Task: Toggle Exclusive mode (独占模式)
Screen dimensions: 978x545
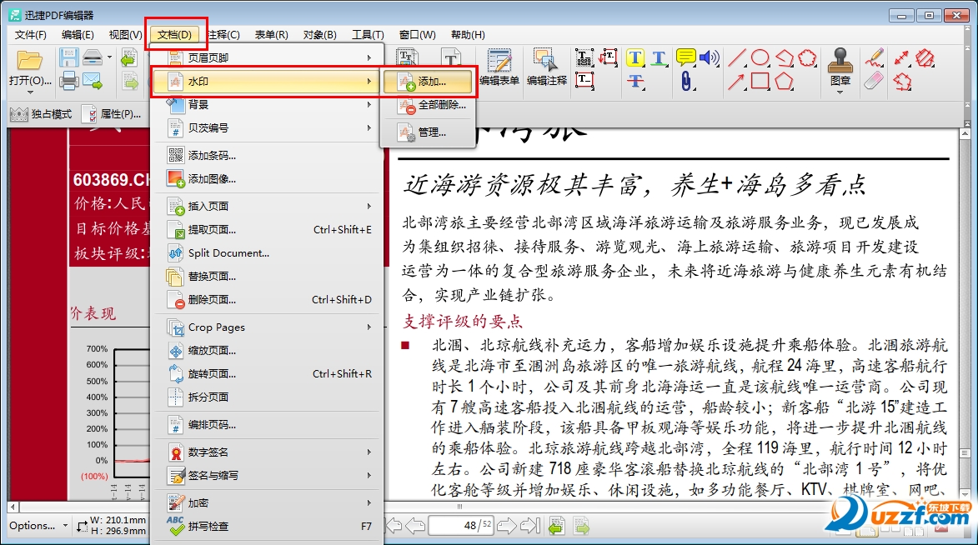Action: [x=41, y=113]
